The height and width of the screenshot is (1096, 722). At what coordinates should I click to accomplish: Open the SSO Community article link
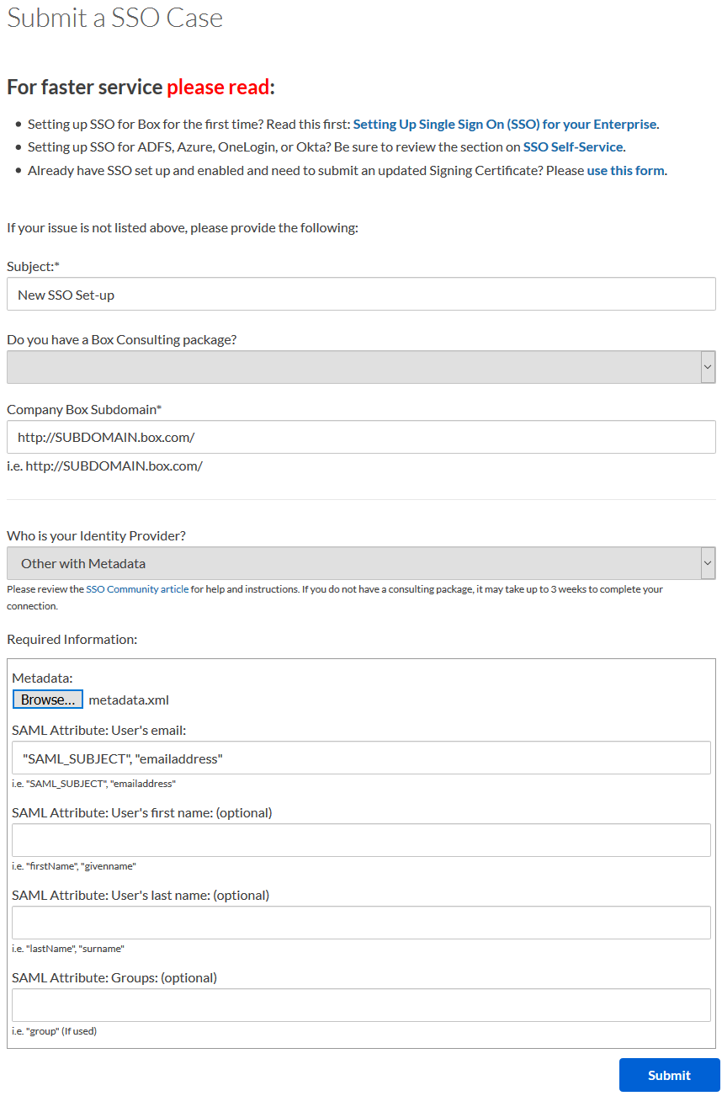137,589
